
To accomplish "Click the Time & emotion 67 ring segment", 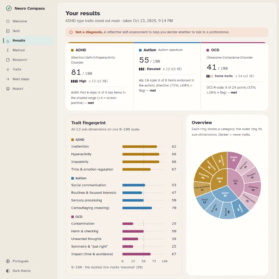I will (202, 189).
